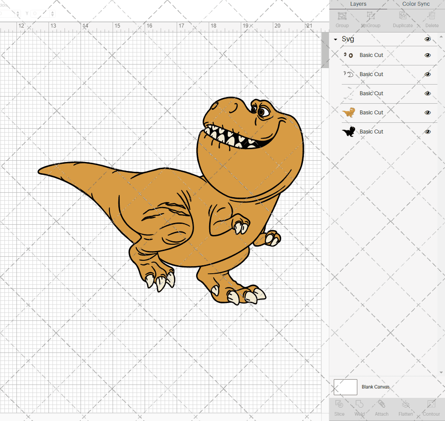Click the Delete trash icon
This screenshot has height=421, width=445.
(x=432, y=16)
